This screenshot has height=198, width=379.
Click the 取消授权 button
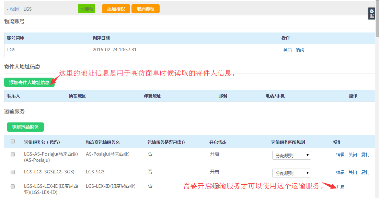[x=146, y=9]
